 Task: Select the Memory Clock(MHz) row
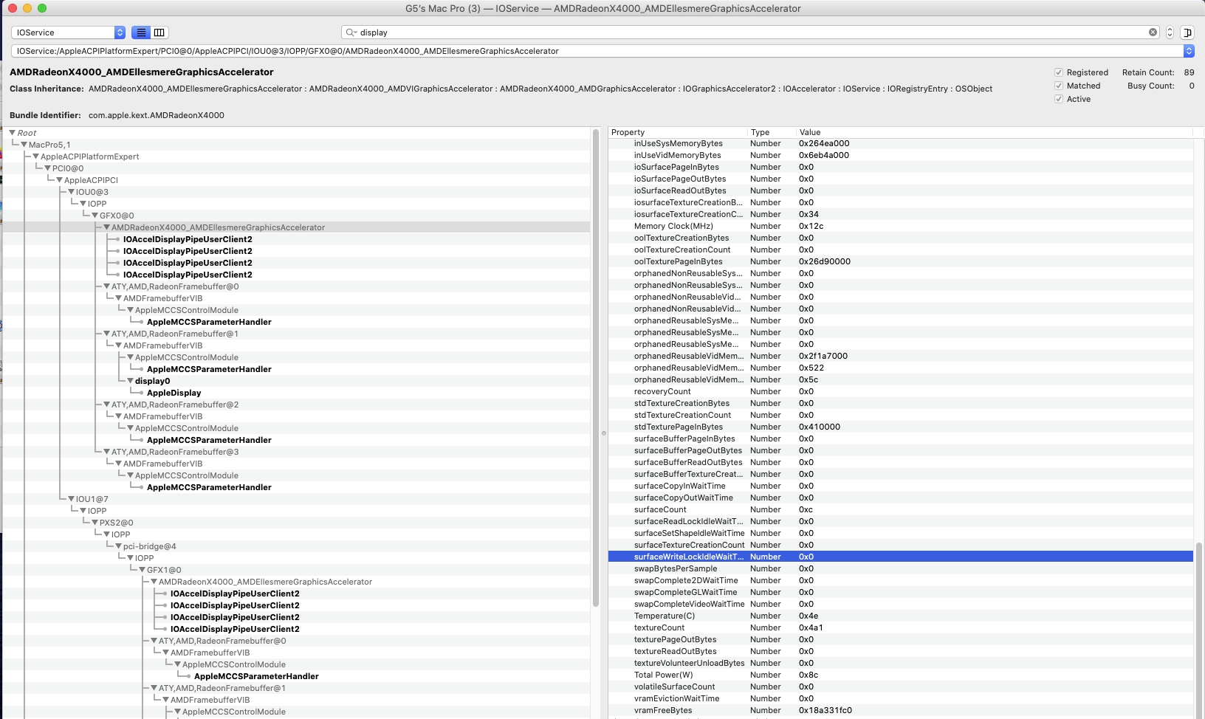click(900, 226)
